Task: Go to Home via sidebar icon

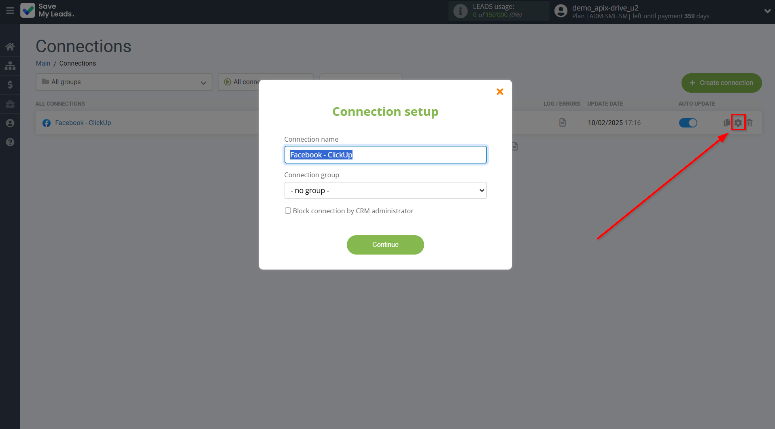Action: tap(10, 47)
